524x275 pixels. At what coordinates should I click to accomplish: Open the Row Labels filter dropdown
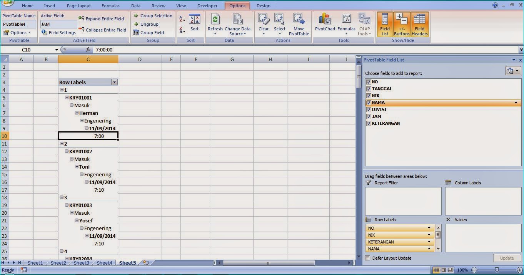114,82
